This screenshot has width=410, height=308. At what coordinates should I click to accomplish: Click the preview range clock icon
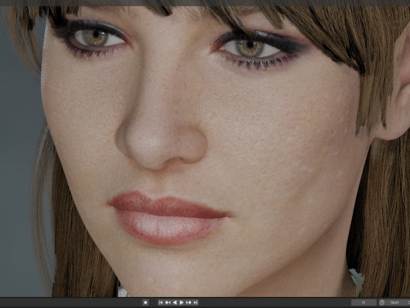point(382,302)
